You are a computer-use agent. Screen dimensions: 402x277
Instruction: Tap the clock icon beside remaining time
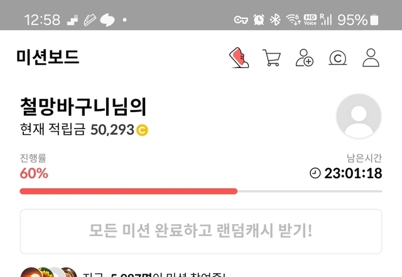point(315,173)
